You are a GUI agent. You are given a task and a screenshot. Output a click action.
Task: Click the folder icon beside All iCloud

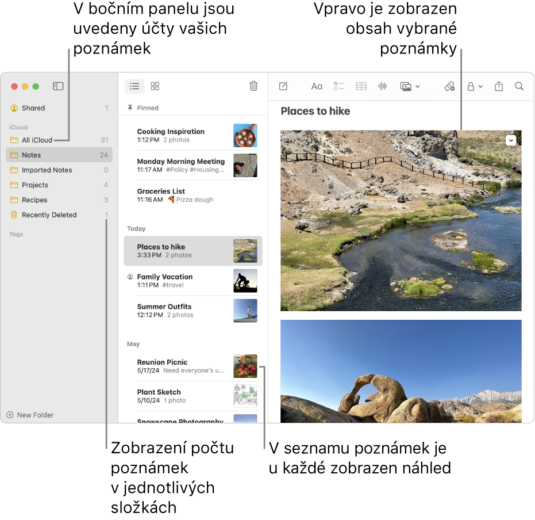click(14, 140)
